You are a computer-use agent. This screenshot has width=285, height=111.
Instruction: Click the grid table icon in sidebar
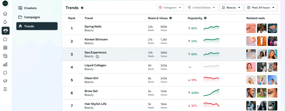point(5,48)
